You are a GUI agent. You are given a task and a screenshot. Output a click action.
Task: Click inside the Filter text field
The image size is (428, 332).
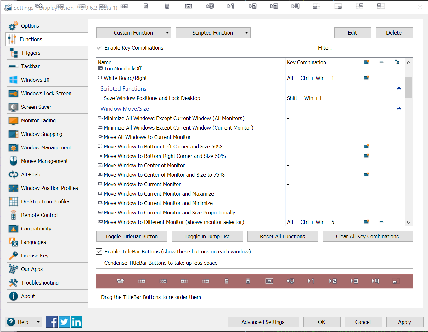pos(373,48)
